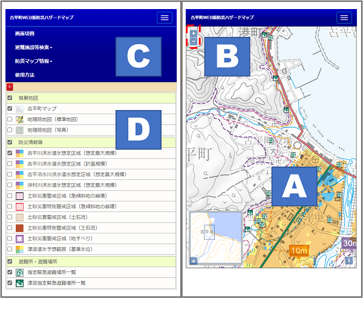Screen dimensions: 363x325
Task: Check 土砂災害警戒区域（地すべり） checkbox
Action: (10, 239)
